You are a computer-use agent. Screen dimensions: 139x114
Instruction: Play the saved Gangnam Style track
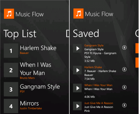coord(77,48)
